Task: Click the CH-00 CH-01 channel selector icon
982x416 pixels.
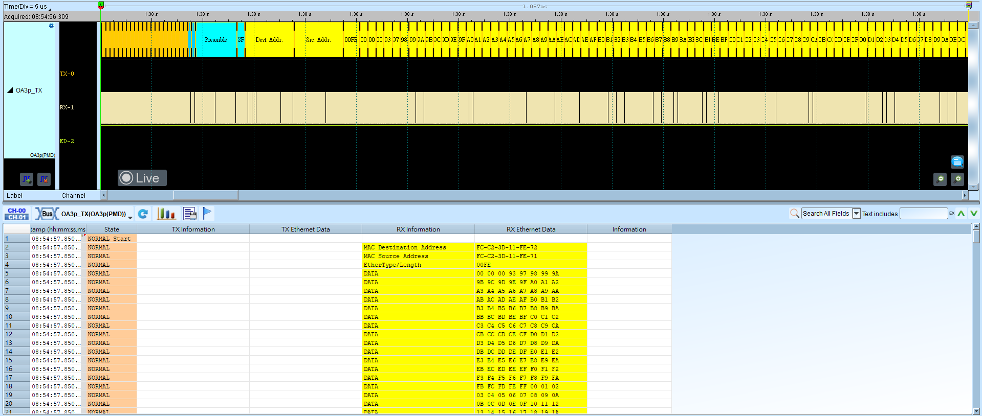Action: [x=17, y=214]
